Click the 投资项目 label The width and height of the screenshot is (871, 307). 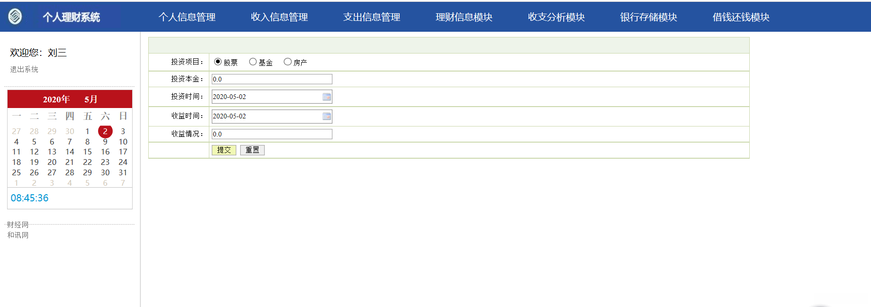(187, 62)
